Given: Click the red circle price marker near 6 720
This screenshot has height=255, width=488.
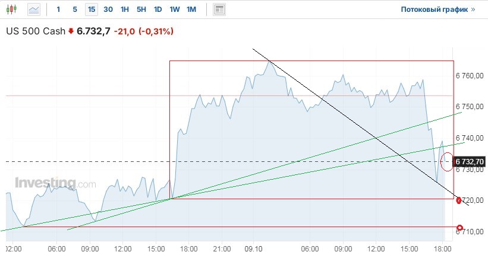Looking at the screenshot, I should point(459,200).
